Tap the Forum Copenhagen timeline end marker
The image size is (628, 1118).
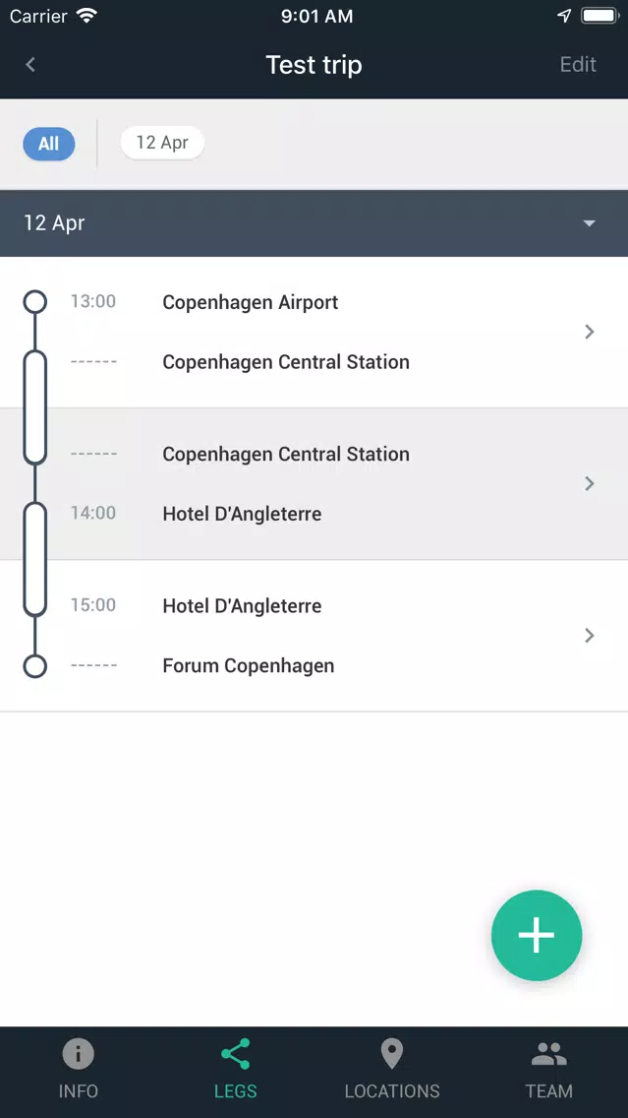click(x=35, y=666)
